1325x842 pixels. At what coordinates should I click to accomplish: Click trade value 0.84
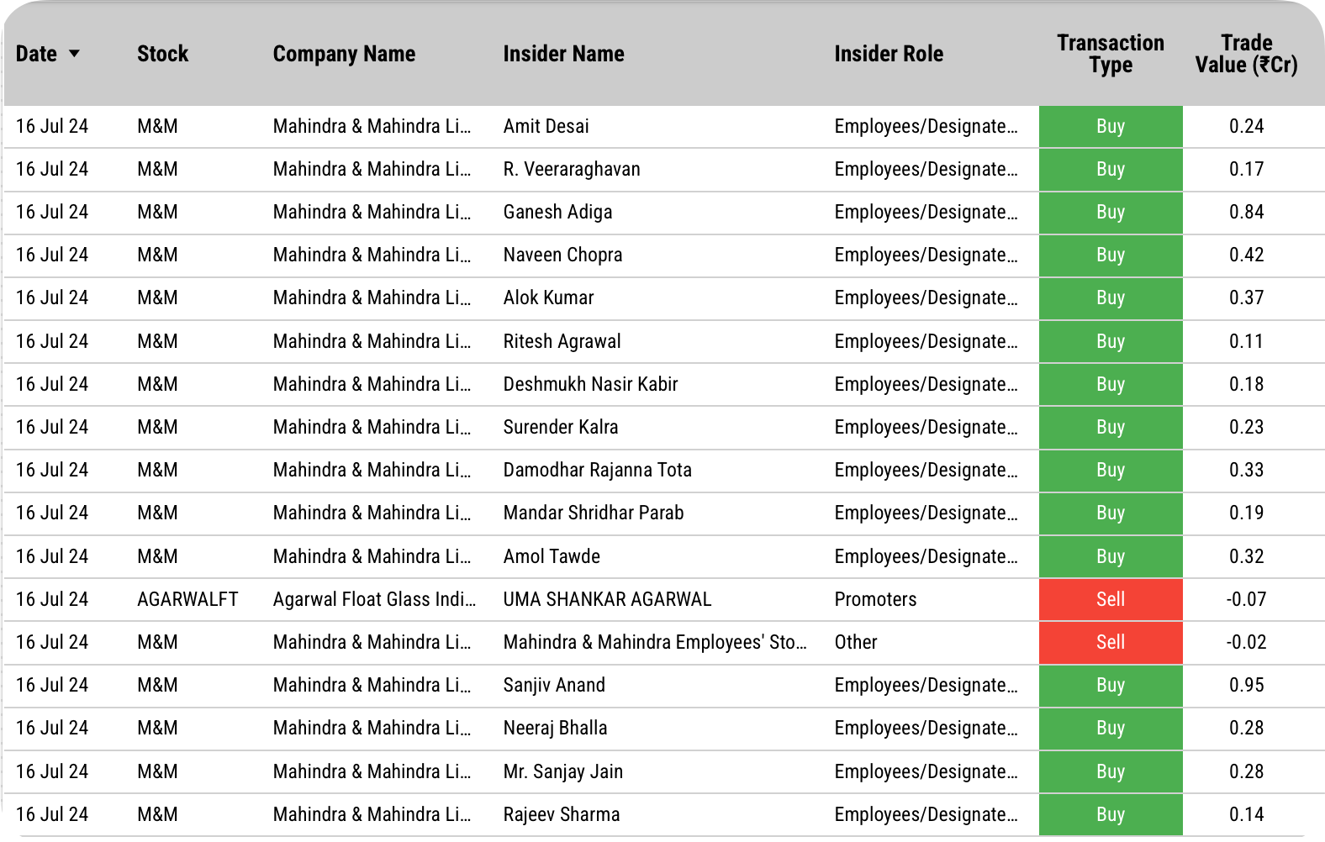pos(1246,212)
